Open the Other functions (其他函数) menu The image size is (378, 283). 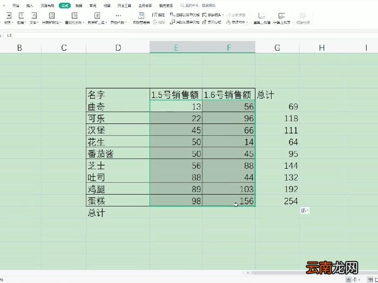pos(118,18)
